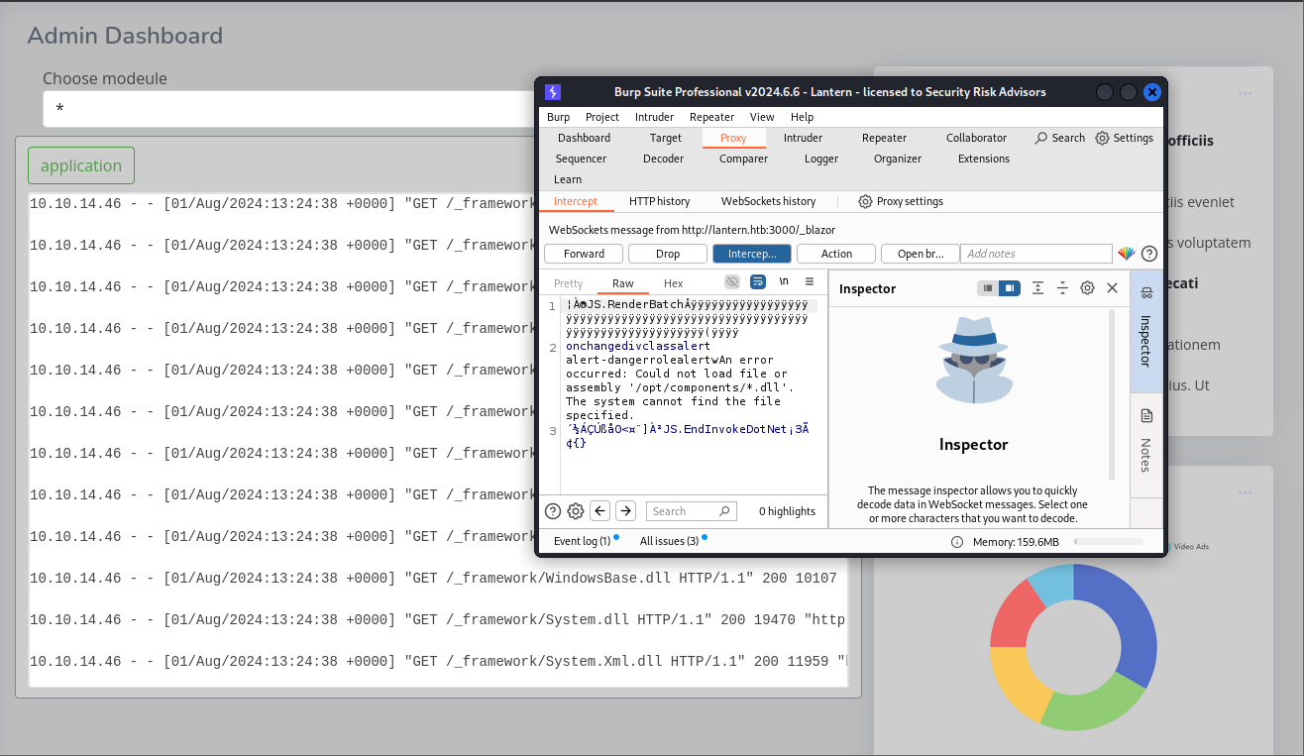
Task: Go to next search match arrow
Action: tap(625, 511)
